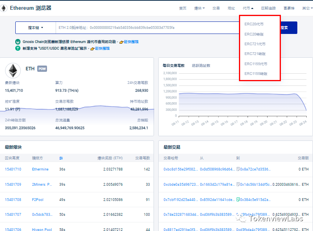
Task: Select ERC721代币 from the dropdown
Action: tap(255, 44)
